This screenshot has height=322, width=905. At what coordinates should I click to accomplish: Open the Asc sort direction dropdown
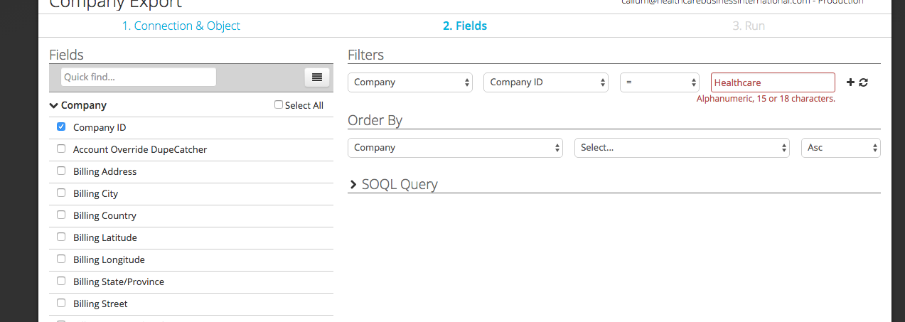(840, 148)
